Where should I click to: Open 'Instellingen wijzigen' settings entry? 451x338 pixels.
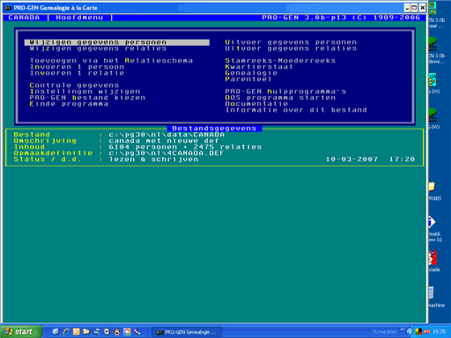click(85, 92)
